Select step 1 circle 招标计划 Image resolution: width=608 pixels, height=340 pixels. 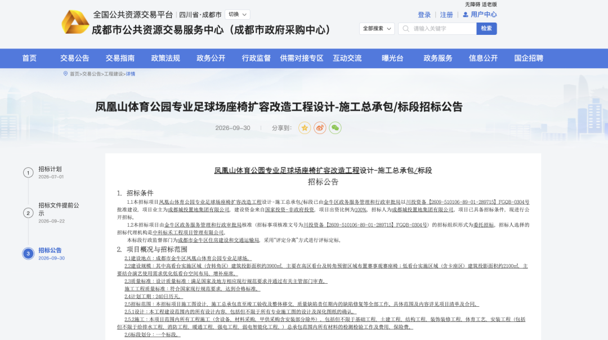click(x=28, y=172)
